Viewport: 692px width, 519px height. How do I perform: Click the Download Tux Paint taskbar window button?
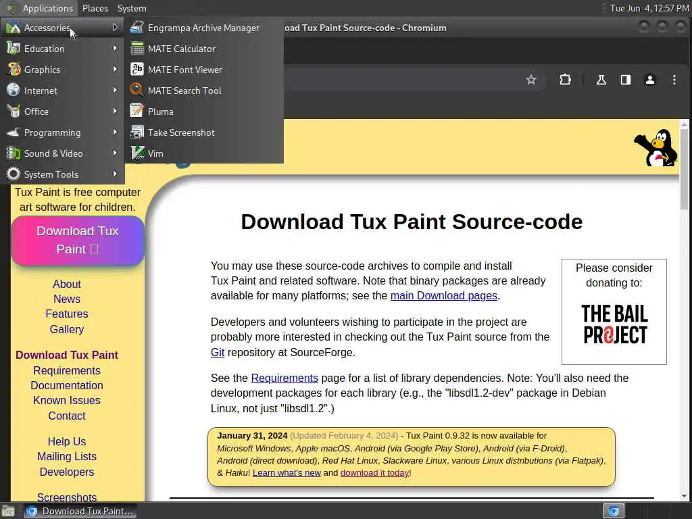(x=80, y=511)
